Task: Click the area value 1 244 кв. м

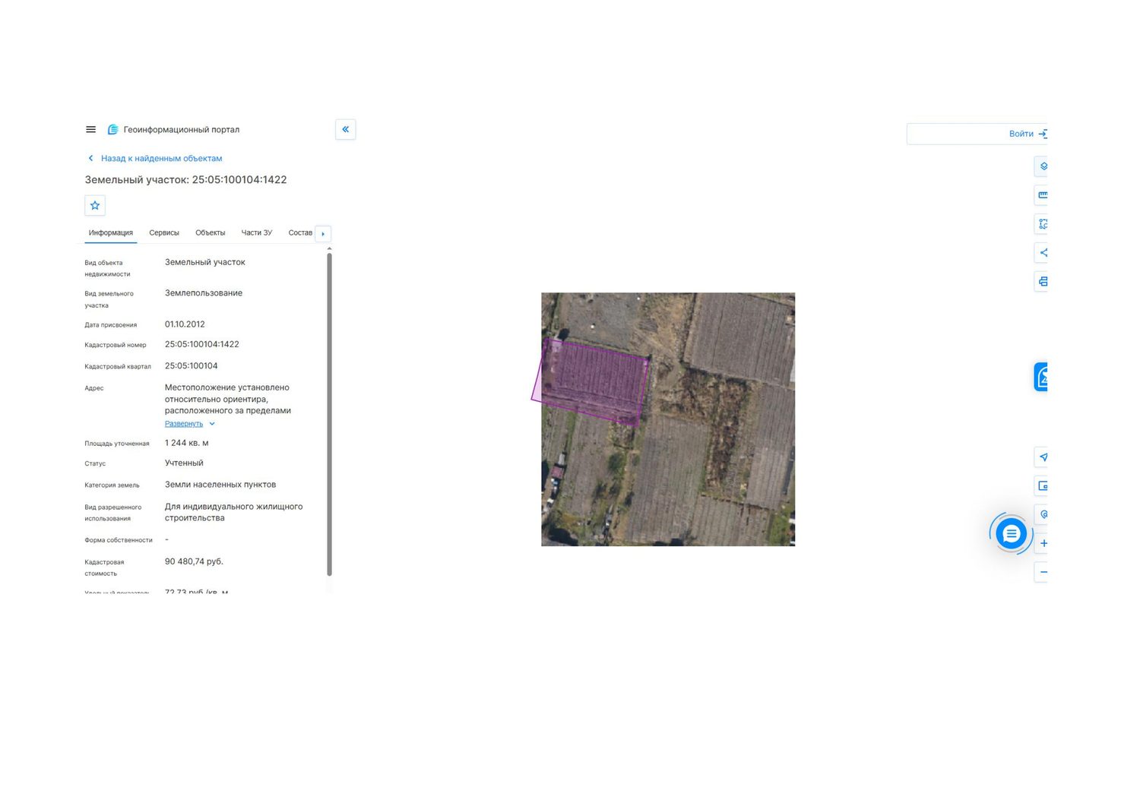Action: [187, 444]
